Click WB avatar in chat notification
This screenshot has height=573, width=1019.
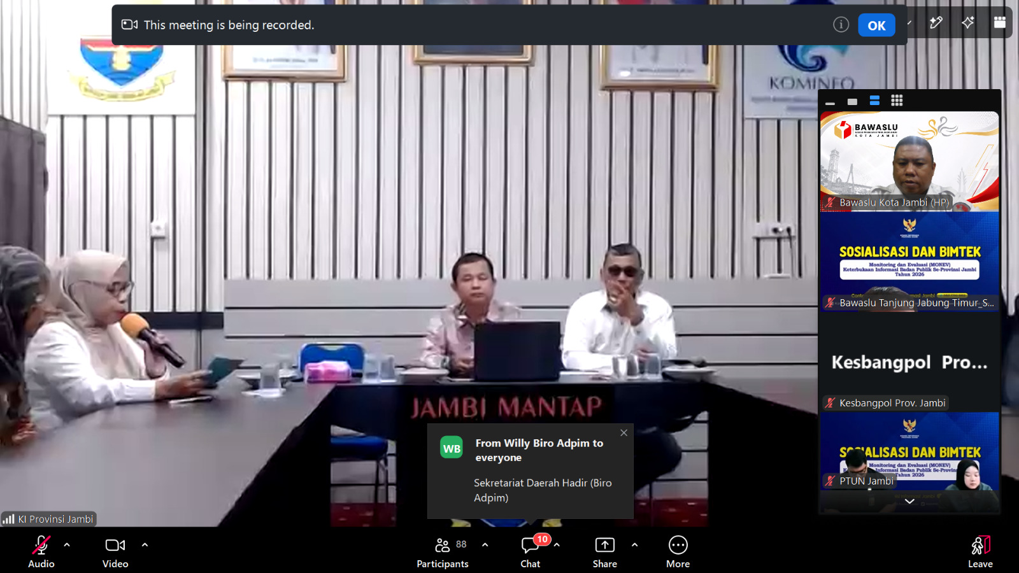(452, 448)
